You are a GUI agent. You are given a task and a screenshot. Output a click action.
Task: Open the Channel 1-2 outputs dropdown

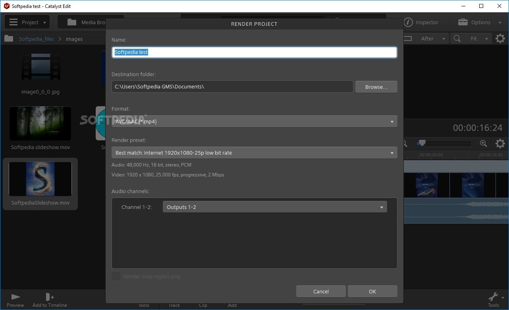click(x=275, y=207)
